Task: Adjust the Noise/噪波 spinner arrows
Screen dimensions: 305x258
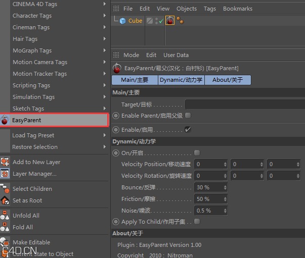Action: [x=225, y=211]
